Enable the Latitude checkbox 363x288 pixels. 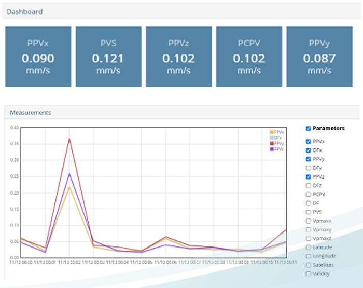pyautogui.click(x=309, y=247)
